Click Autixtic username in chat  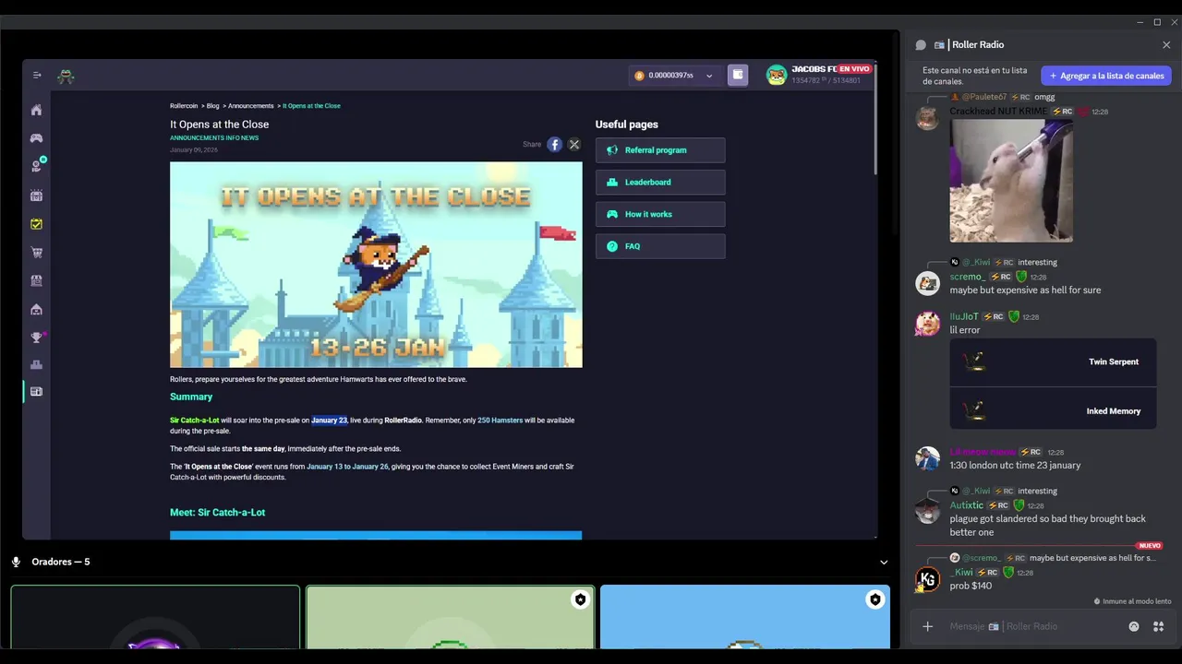[967, 505]
